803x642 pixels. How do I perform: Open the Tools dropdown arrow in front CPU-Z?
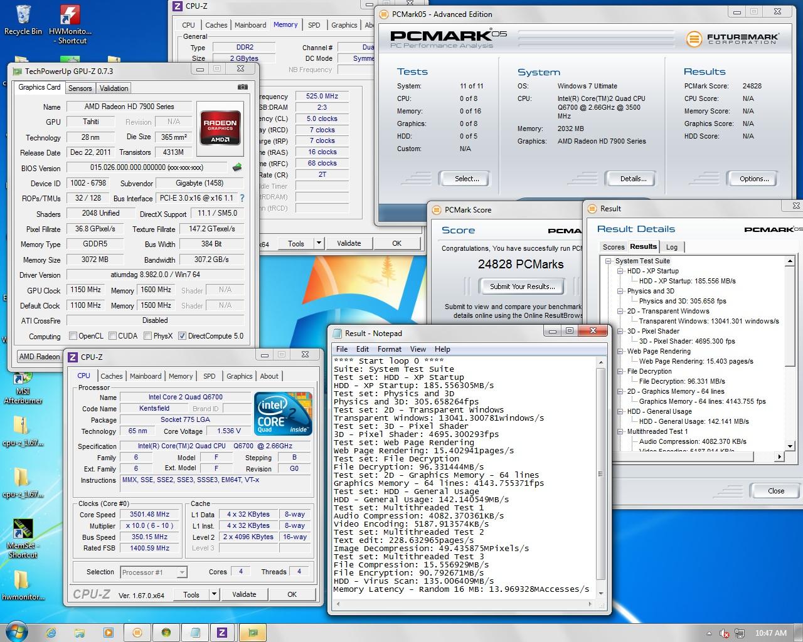pos(214,594)
